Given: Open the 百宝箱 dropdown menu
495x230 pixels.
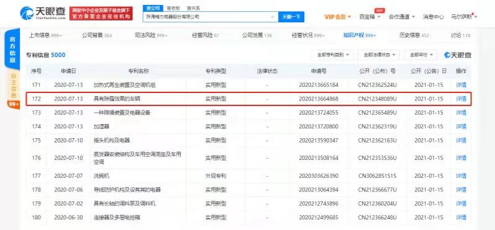Looking at the screenshot, I should click(x=370, y=17).
